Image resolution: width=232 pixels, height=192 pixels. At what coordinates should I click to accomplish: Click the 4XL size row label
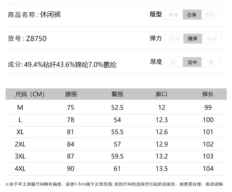20,169
